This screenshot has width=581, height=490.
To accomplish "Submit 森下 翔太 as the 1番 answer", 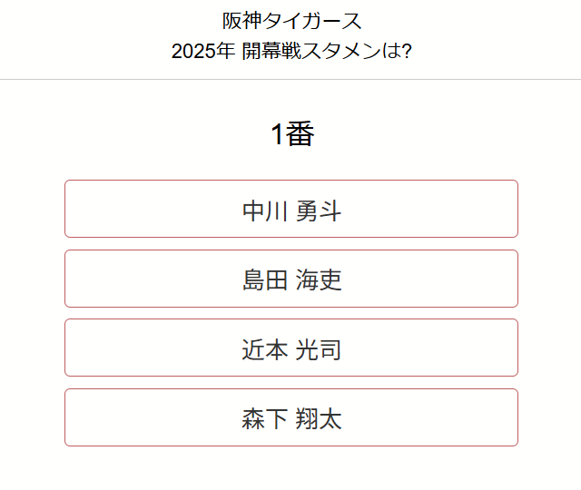I will [x=291, y=417].
